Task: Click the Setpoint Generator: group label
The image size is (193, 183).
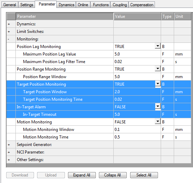Action: pyautogui.click(x=34, y=145)
